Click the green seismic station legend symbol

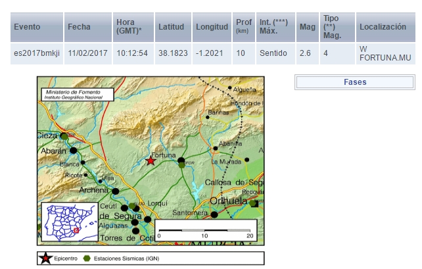[x=88, y=258]
